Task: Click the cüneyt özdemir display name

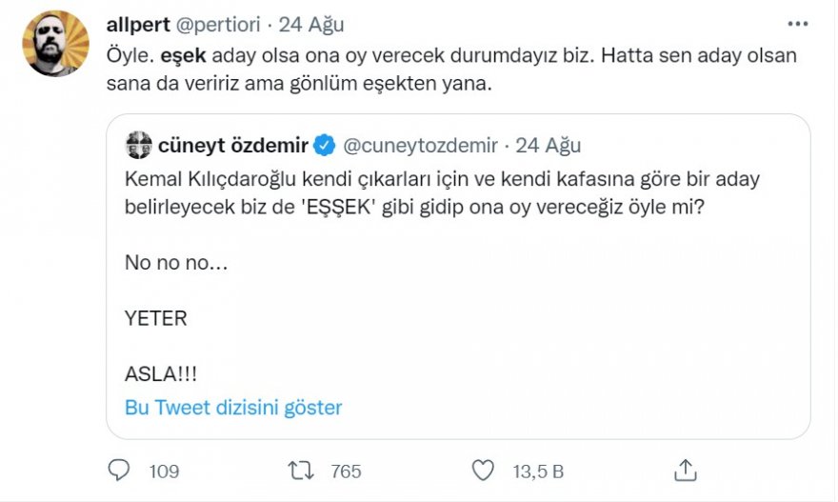Action: coord(232,146)
